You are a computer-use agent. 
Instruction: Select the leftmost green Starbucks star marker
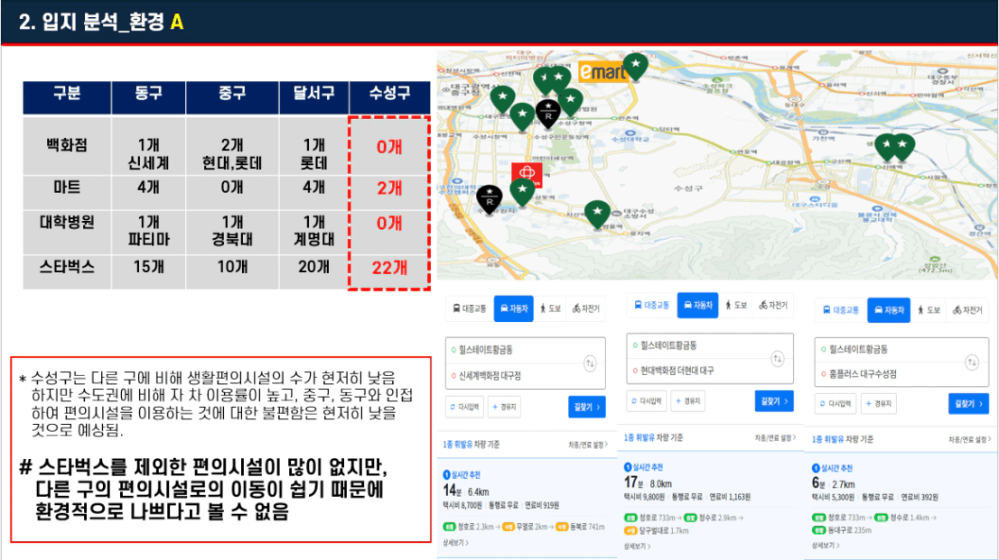503,99
